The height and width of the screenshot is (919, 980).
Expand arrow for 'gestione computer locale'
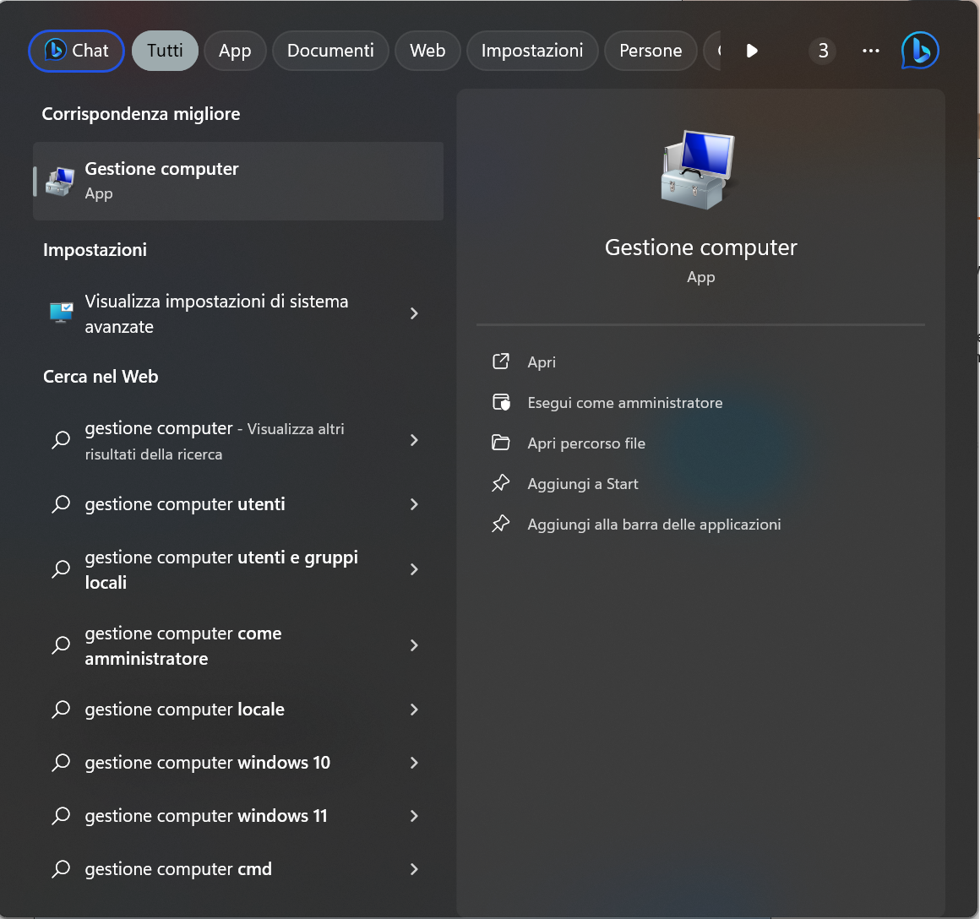tap(414, 710)
